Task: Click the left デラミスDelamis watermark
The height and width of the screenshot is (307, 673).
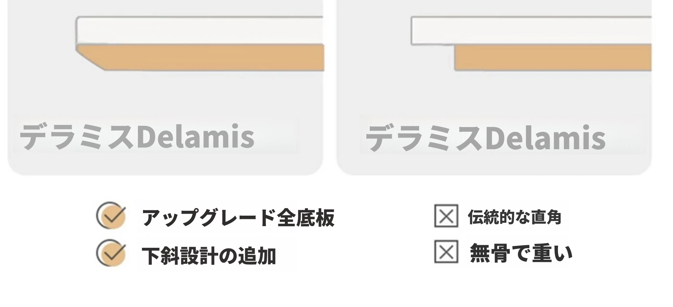Action: (137, 137)
